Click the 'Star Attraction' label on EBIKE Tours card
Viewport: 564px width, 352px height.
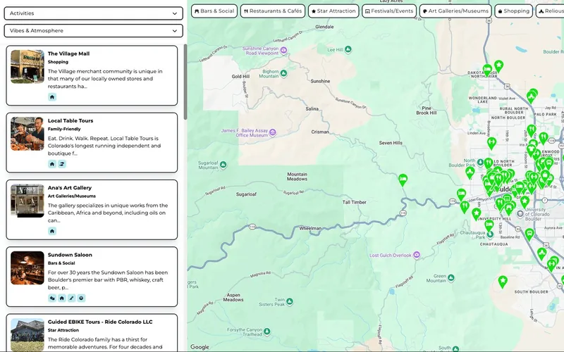63,330
